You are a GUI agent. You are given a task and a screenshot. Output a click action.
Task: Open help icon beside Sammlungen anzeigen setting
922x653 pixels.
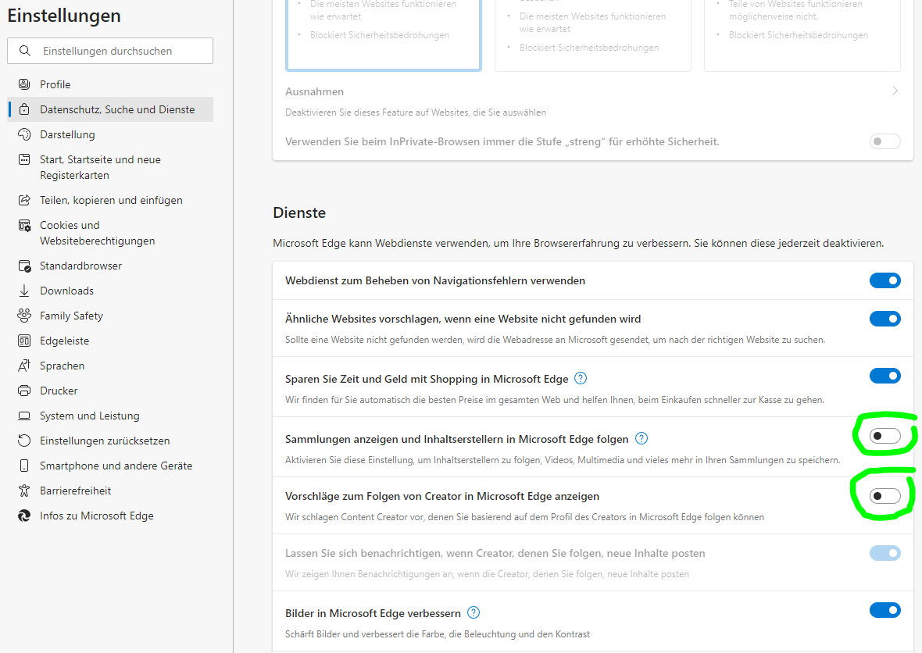[x=641, y=438]
